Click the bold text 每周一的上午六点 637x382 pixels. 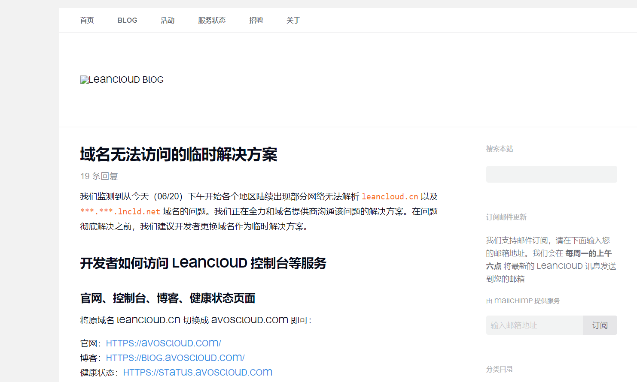[x=549, y=260]
